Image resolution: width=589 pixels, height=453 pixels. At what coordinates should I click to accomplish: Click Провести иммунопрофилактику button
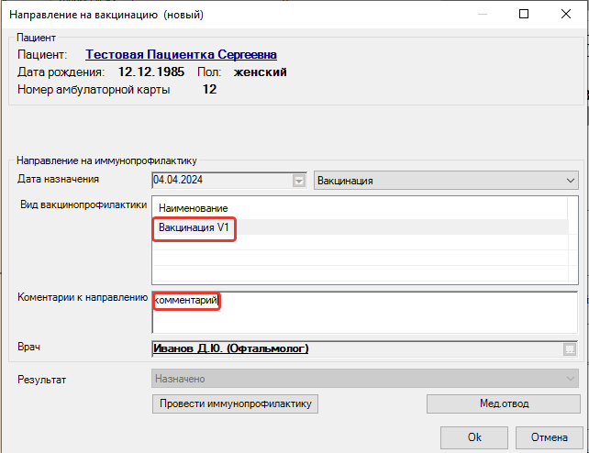(x=235, y=403)
